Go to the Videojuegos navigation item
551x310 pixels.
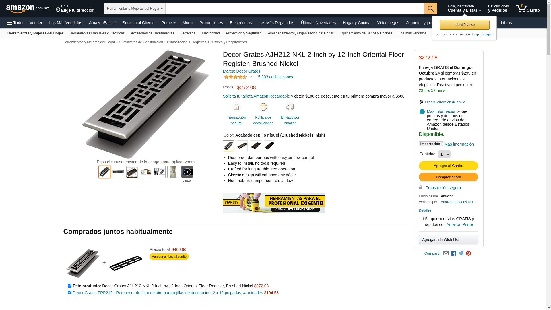tap(388, 23)
